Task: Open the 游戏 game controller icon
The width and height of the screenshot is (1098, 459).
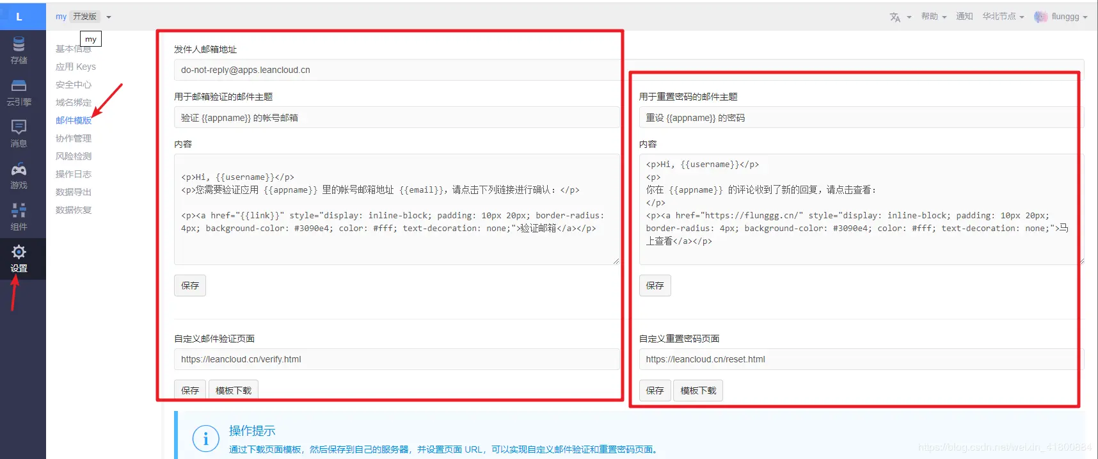Action: (x=19, y=169)
